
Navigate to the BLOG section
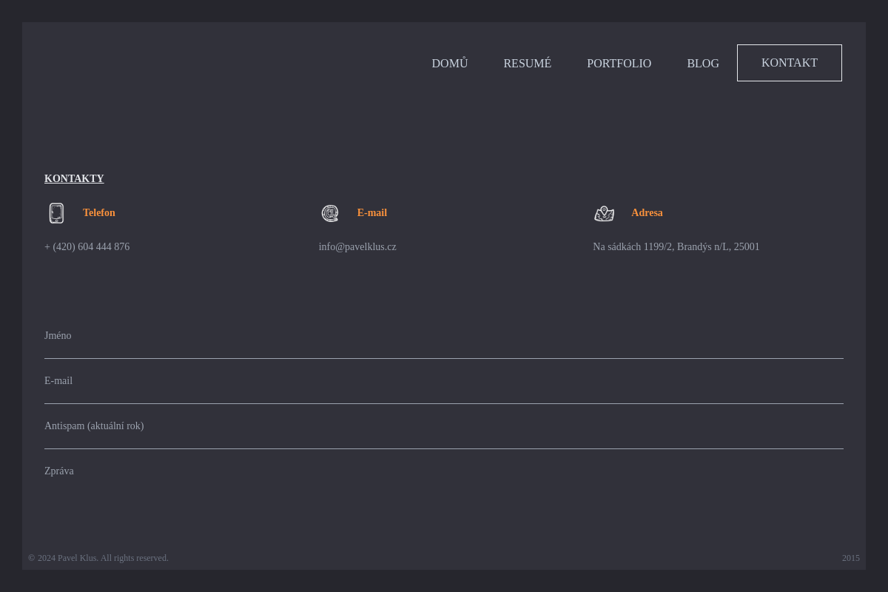pos(702,64)
